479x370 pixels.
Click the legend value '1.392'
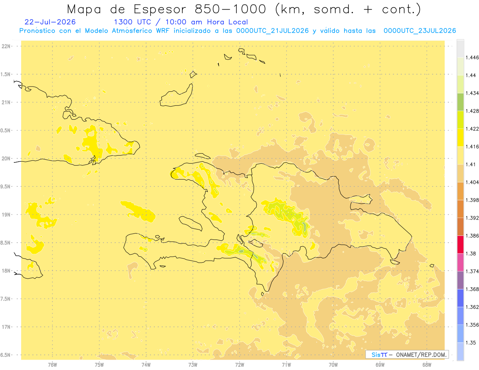(x=472, y=218)
